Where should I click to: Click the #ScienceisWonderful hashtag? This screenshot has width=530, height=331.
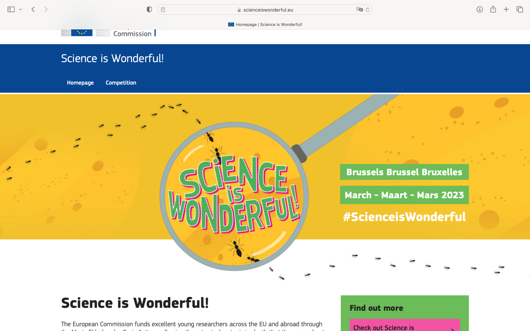[x=404, y=217]
